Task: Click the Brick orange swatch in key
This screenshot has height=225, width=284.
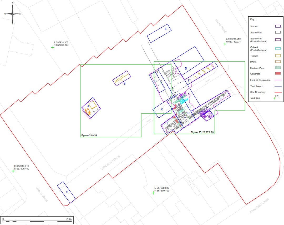Action: pos(278,62)
